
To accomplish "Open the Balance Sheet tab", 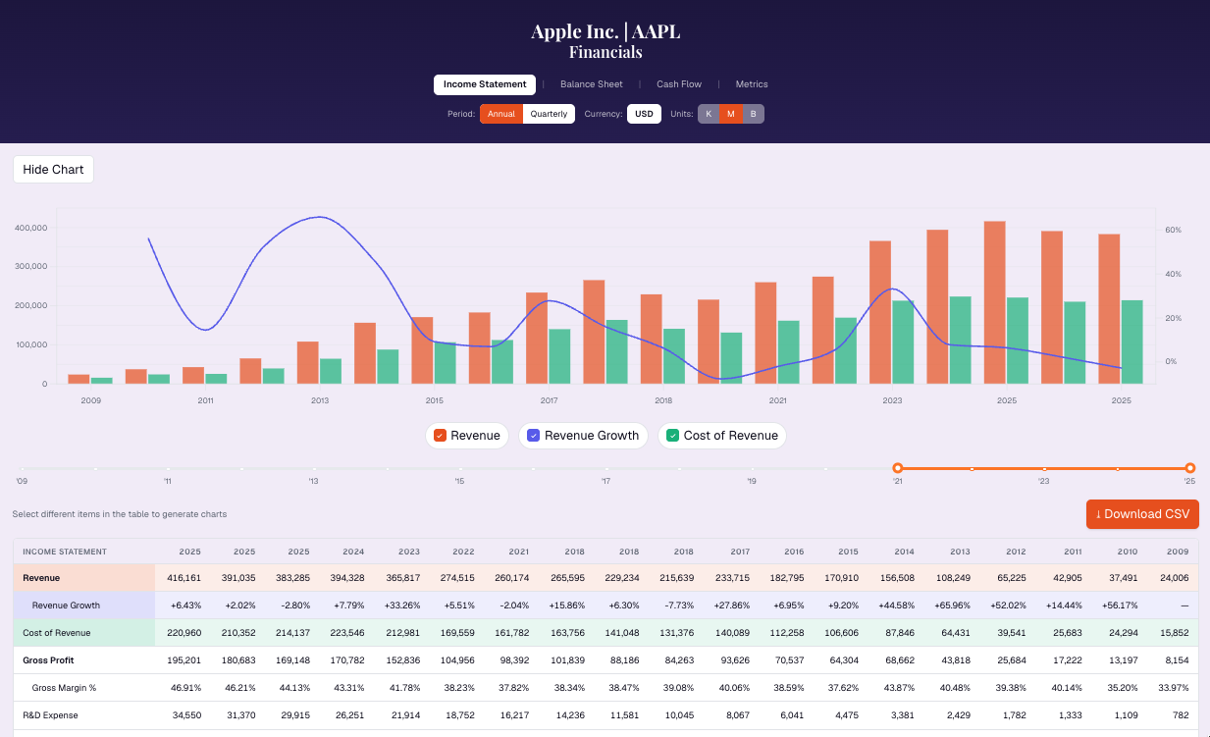I will pos(592,84).
